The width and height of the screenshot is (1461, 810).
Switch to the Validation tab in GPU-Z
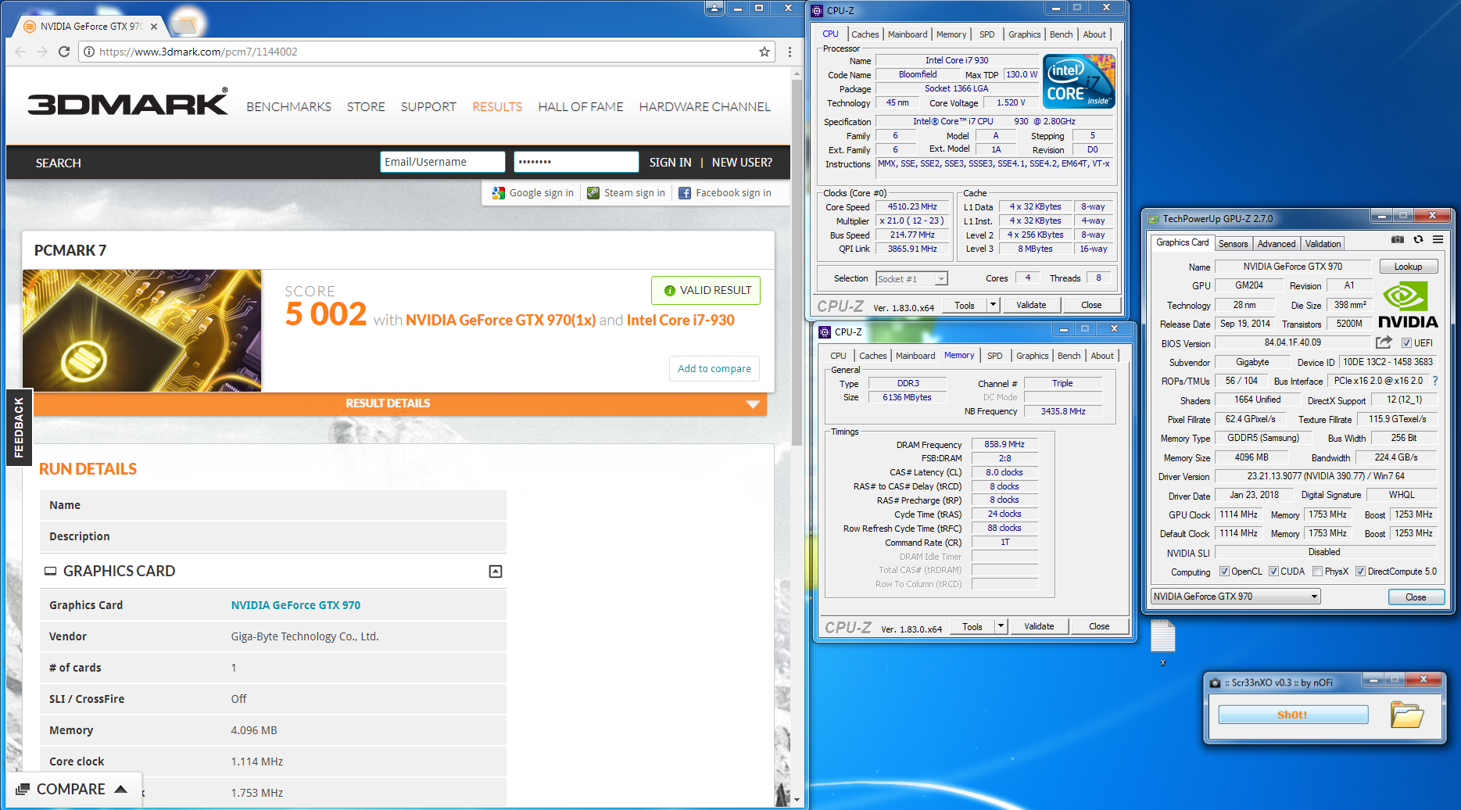point(1323,244)
